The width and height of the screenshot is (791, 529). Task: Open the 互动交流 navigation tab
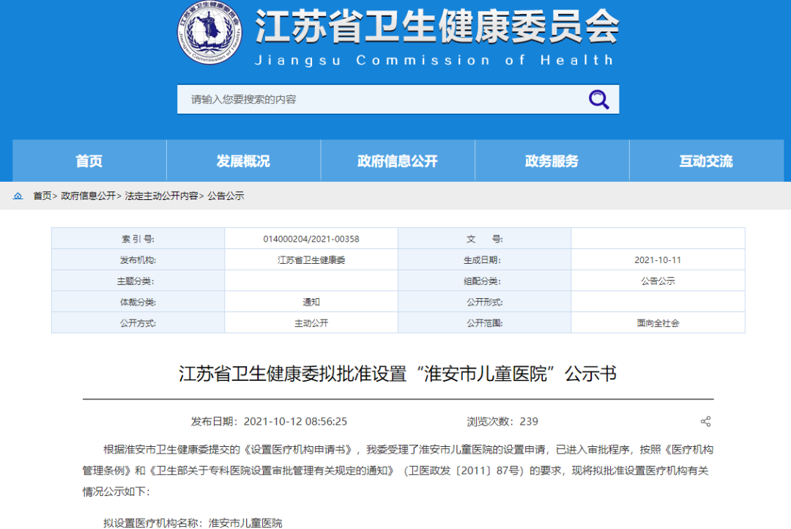pos(706,161)
